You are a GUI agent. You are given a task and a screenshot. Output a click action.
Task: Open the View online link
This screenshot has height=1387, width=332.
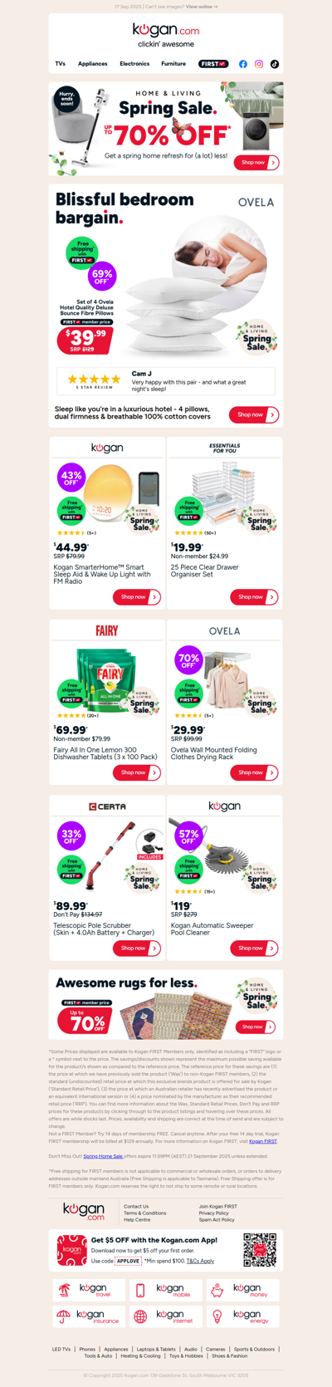tap(202, 7)
